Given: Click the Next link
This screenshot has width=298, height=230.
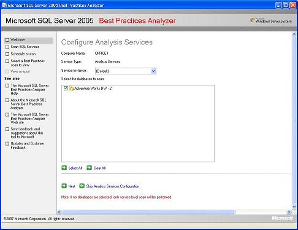Looking at the screenshot, I should tap(72, 186).
